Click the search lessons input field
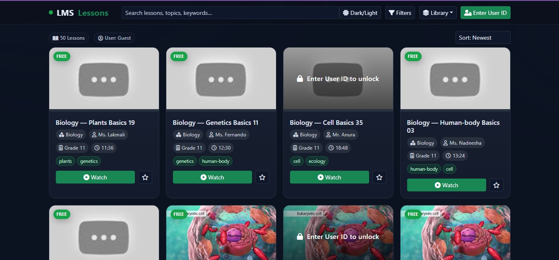Screen dimensions: 559x260 point(230,13)
